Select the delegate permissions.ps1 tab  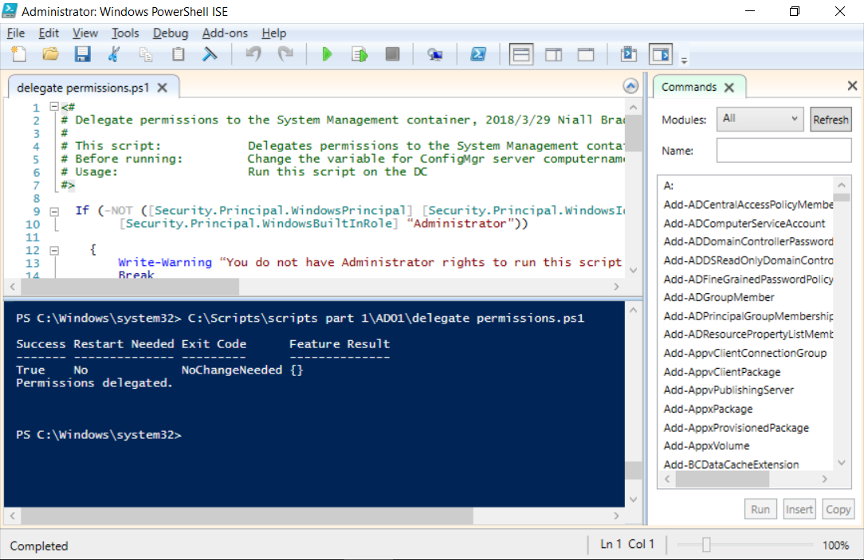pyautogui.click(x=83, y=88)
